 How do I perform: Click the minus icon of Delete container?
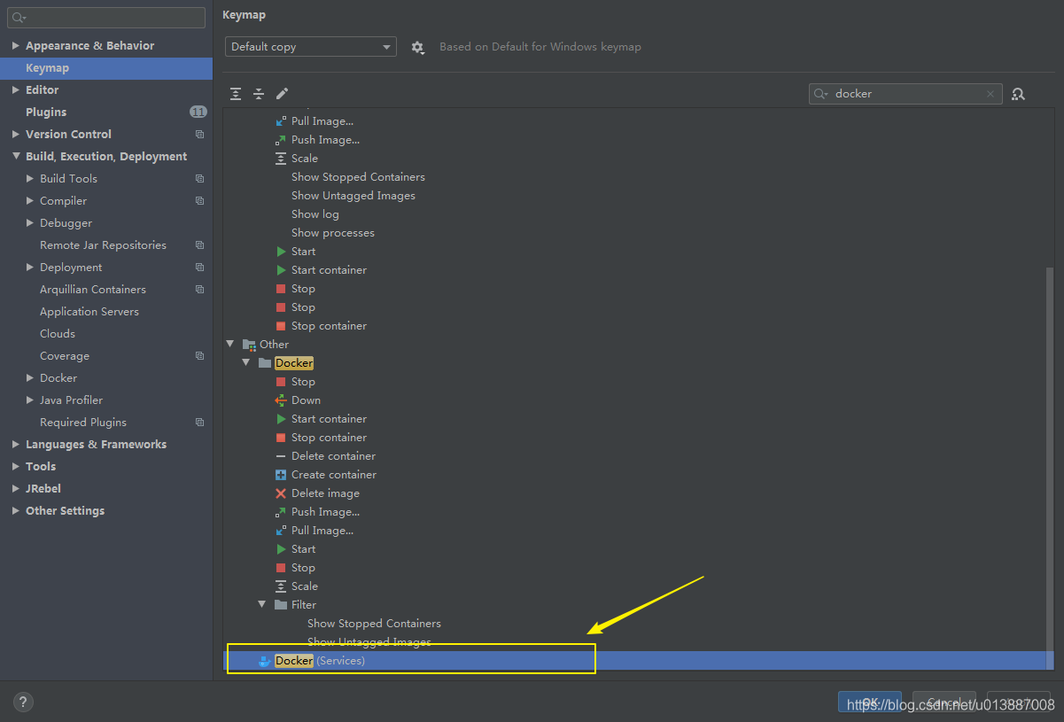pyautogui.click(x=281, y=456)
